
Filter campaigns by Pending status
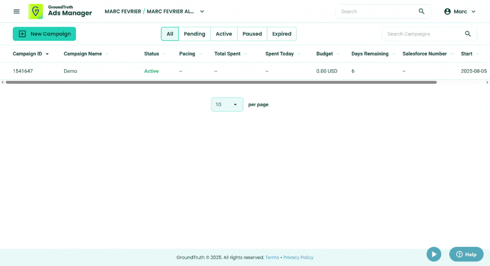click(x=195, y=34)
